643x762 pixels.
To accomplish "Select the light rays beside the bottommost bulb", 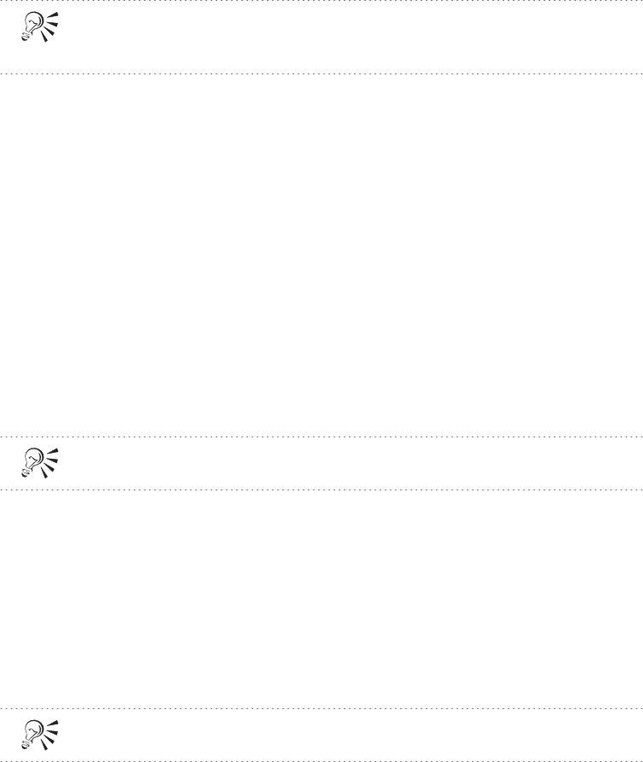I will tap(50, 735).
